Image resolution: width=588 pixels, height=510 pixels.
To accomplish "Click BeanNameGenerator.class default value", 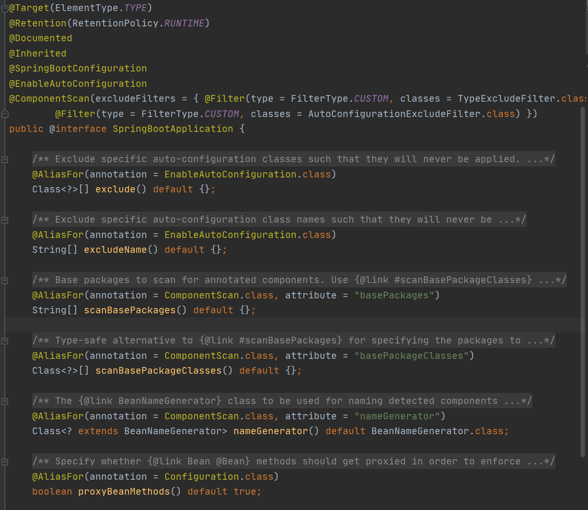I will (438, 431).
